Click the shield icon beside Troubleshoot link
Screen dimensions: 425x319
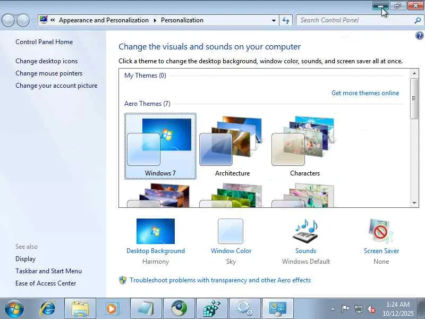point(123,280)
